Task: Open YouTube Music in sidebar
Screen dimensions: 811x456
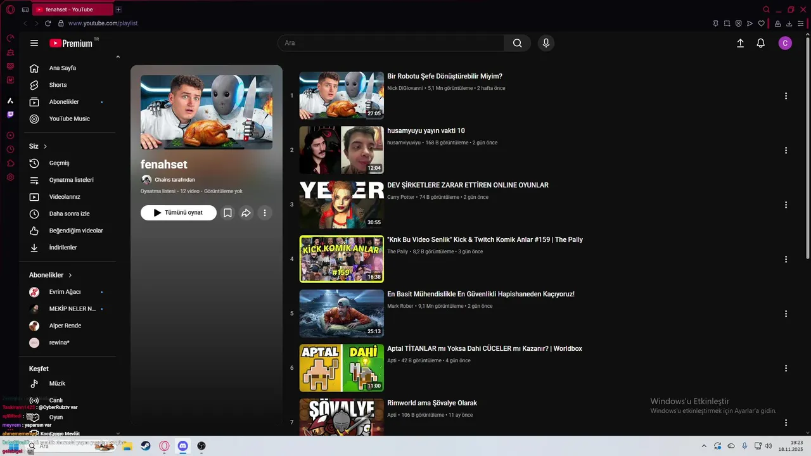Action: point(70,118)
